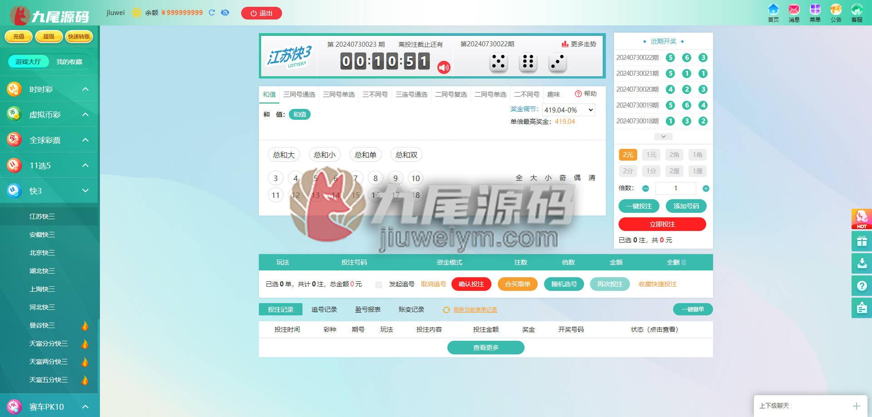This screenshot has width=872, height=417.
Task: Mute the countdown sound speaker icon
Action: click(444, 68)
